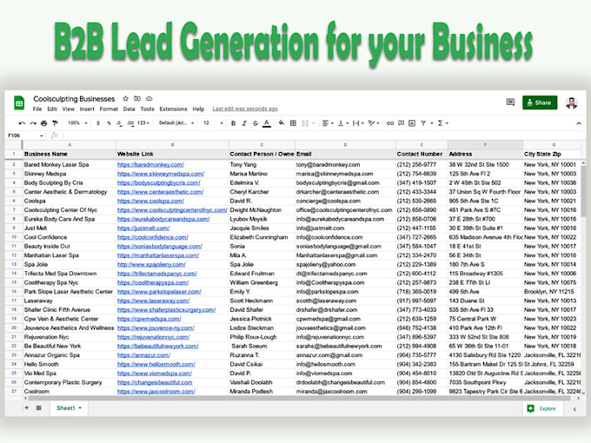Create a filter
This screenshot has width=591, height=443.
pos(423,123)
